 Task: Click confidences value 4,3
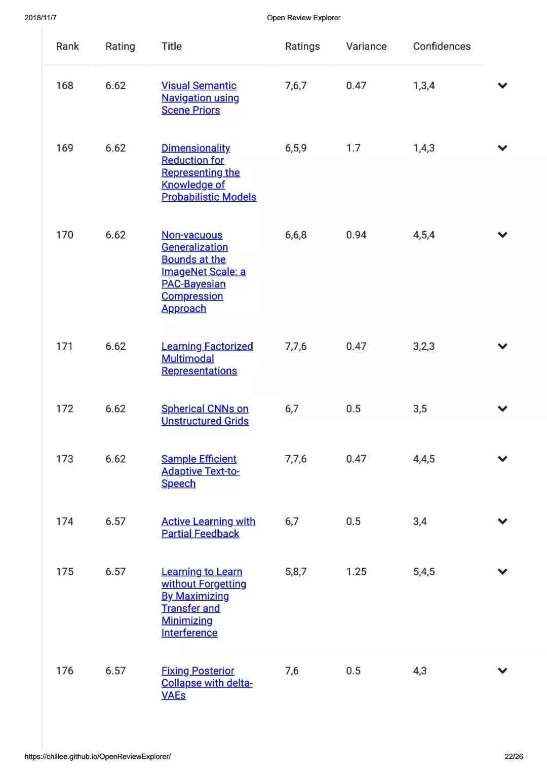click(x=420, y=671)
